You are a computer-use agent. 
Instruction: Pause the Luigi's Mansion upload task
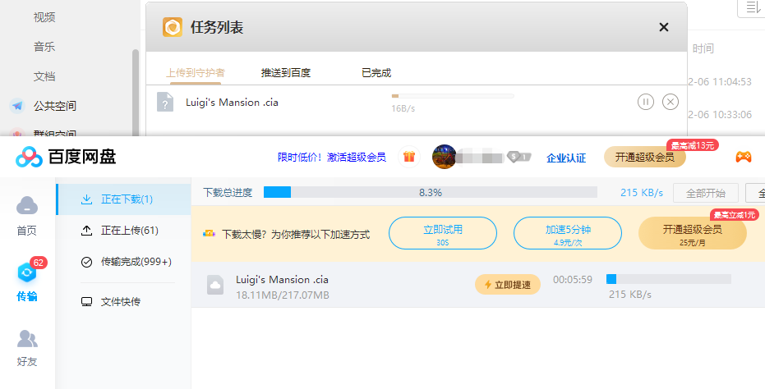point(646,102)
